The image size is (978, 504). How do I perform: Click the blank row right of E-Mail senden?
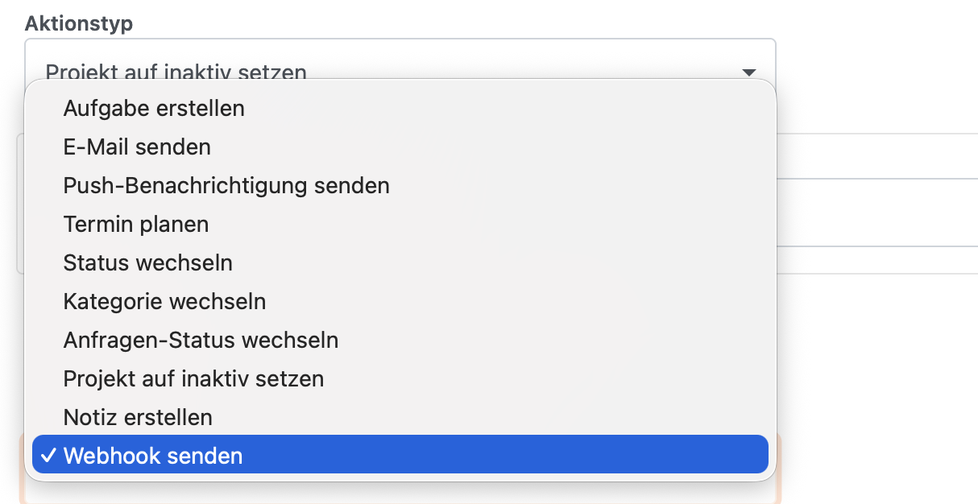(878, 156)
